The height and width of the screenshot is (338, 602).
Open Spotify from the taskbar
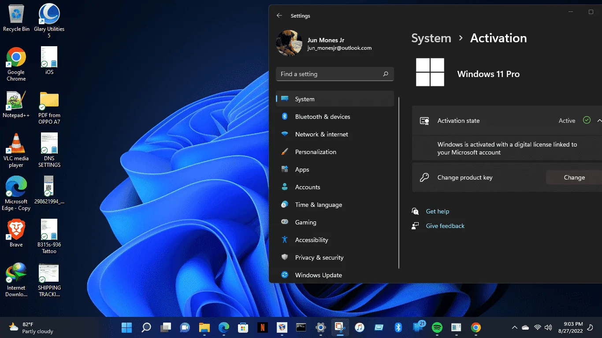point(437,327)
